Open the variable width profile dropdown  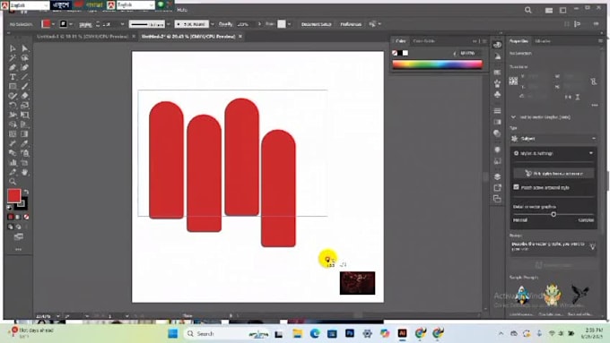168,24
